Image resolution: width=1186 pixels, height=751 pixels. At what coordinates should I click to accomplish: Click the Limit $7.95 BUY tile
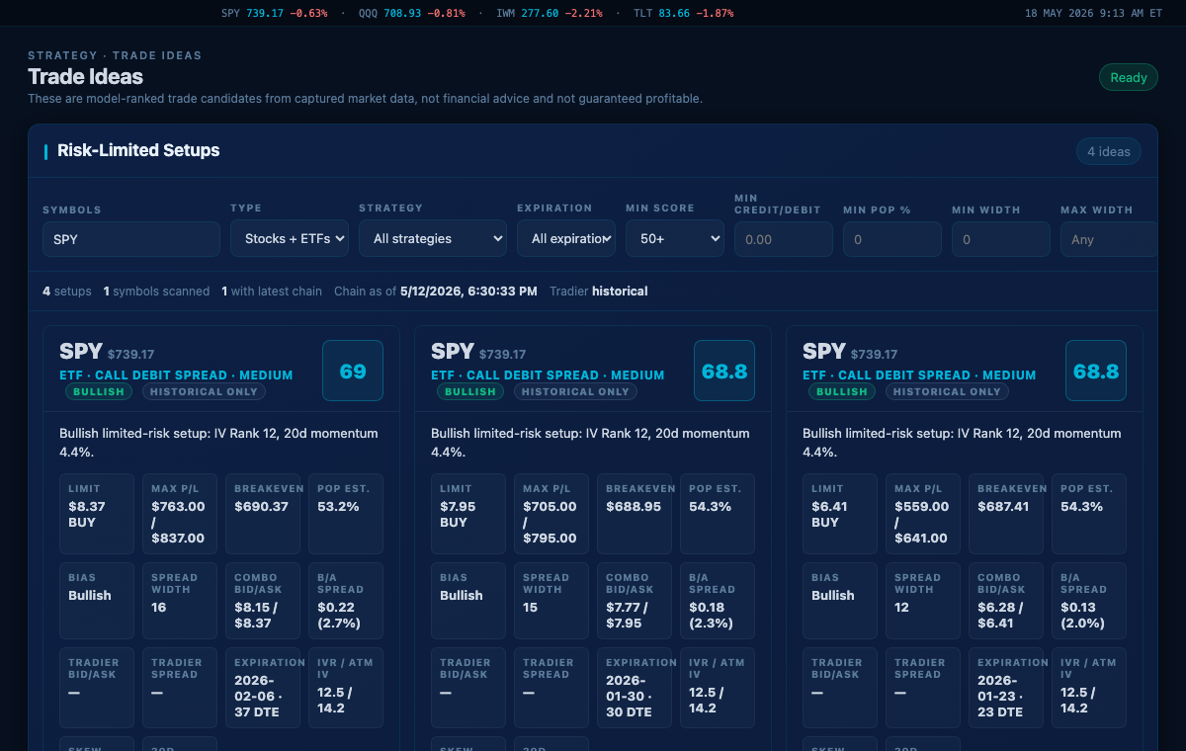[x=468, y=514]
